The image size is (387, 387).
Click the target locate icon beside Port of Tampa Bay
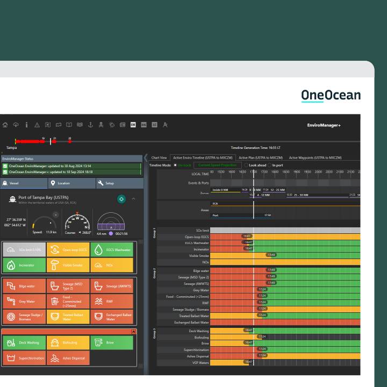[x=121, y=199]
